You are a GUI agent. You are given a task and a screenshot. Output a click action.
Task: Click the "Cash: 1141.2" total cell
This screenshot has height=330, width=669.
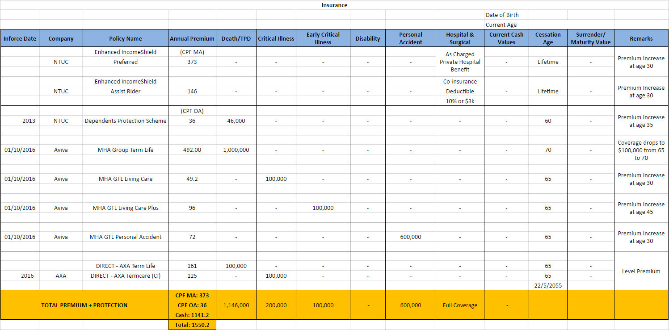[192, 315]
